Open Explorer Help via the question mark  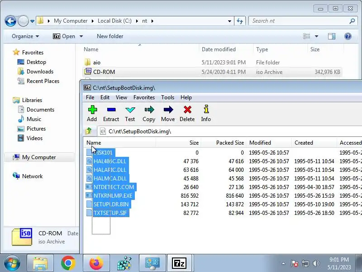(x=348, y=36)
